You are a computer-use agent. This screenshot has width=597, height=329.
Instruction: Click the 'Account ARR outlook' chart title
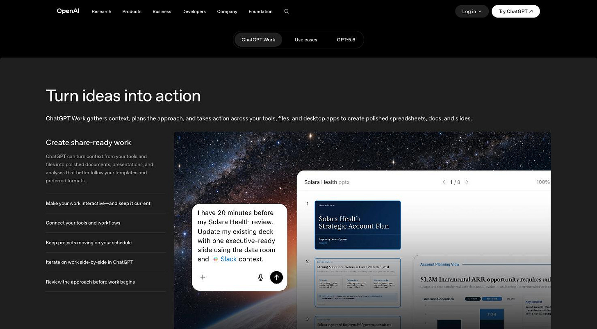tap(439, 299)
